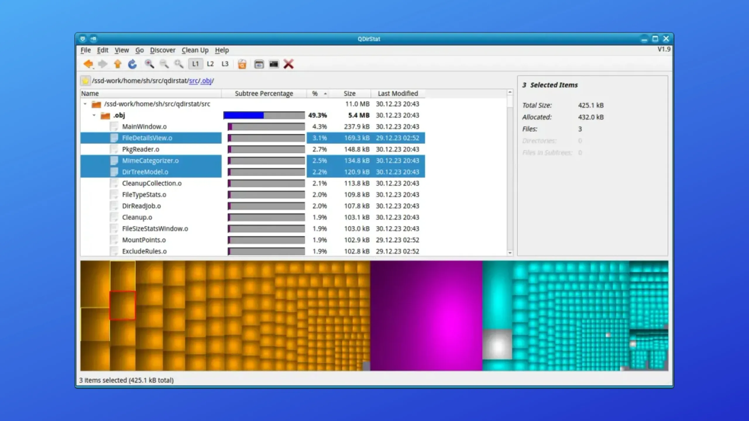
Task: Open the Edit menu
Action: coord(102,50)
